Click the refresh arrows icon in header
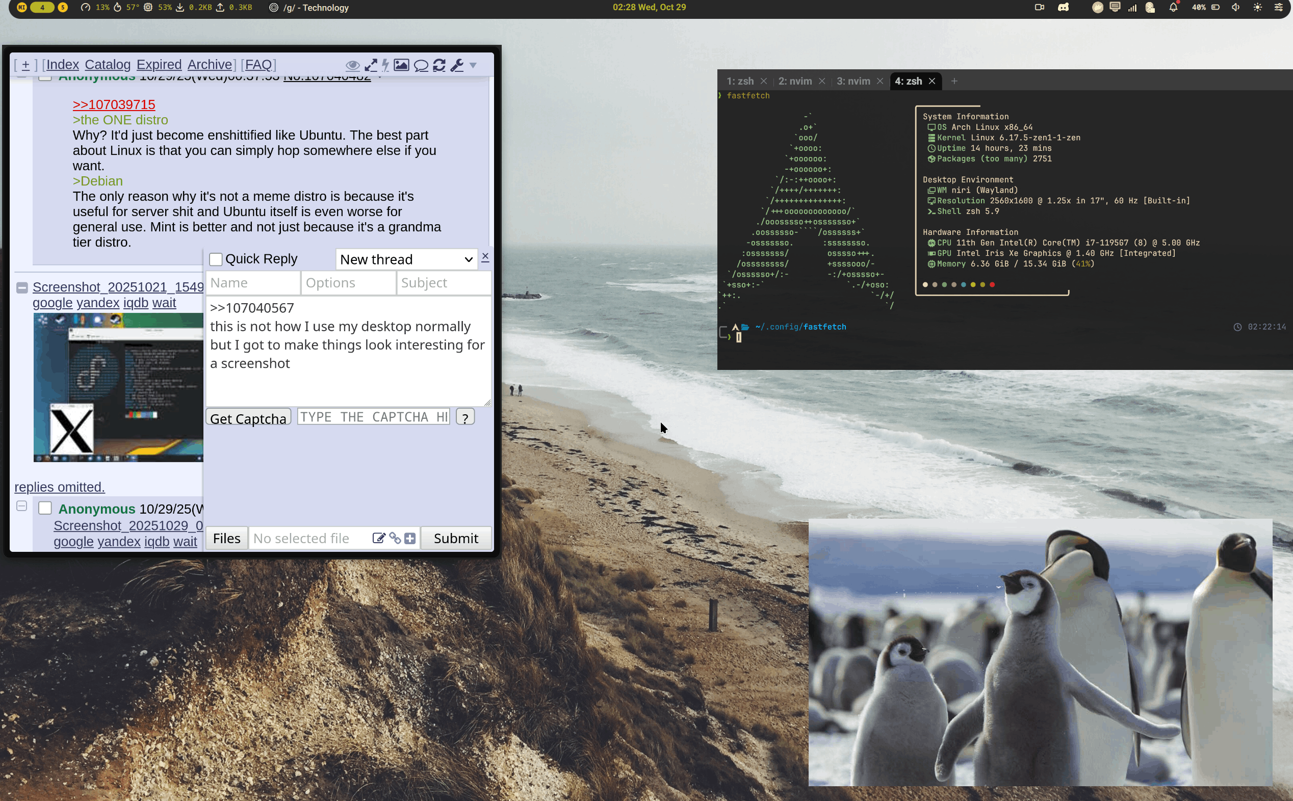Screen dimensions: 1293x801 [x=439, y=65]
